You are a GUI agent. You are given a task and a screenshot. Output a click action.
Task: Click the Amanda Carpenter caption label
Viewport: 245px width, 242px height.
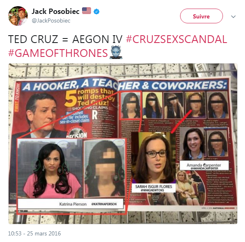coord(204,165)
